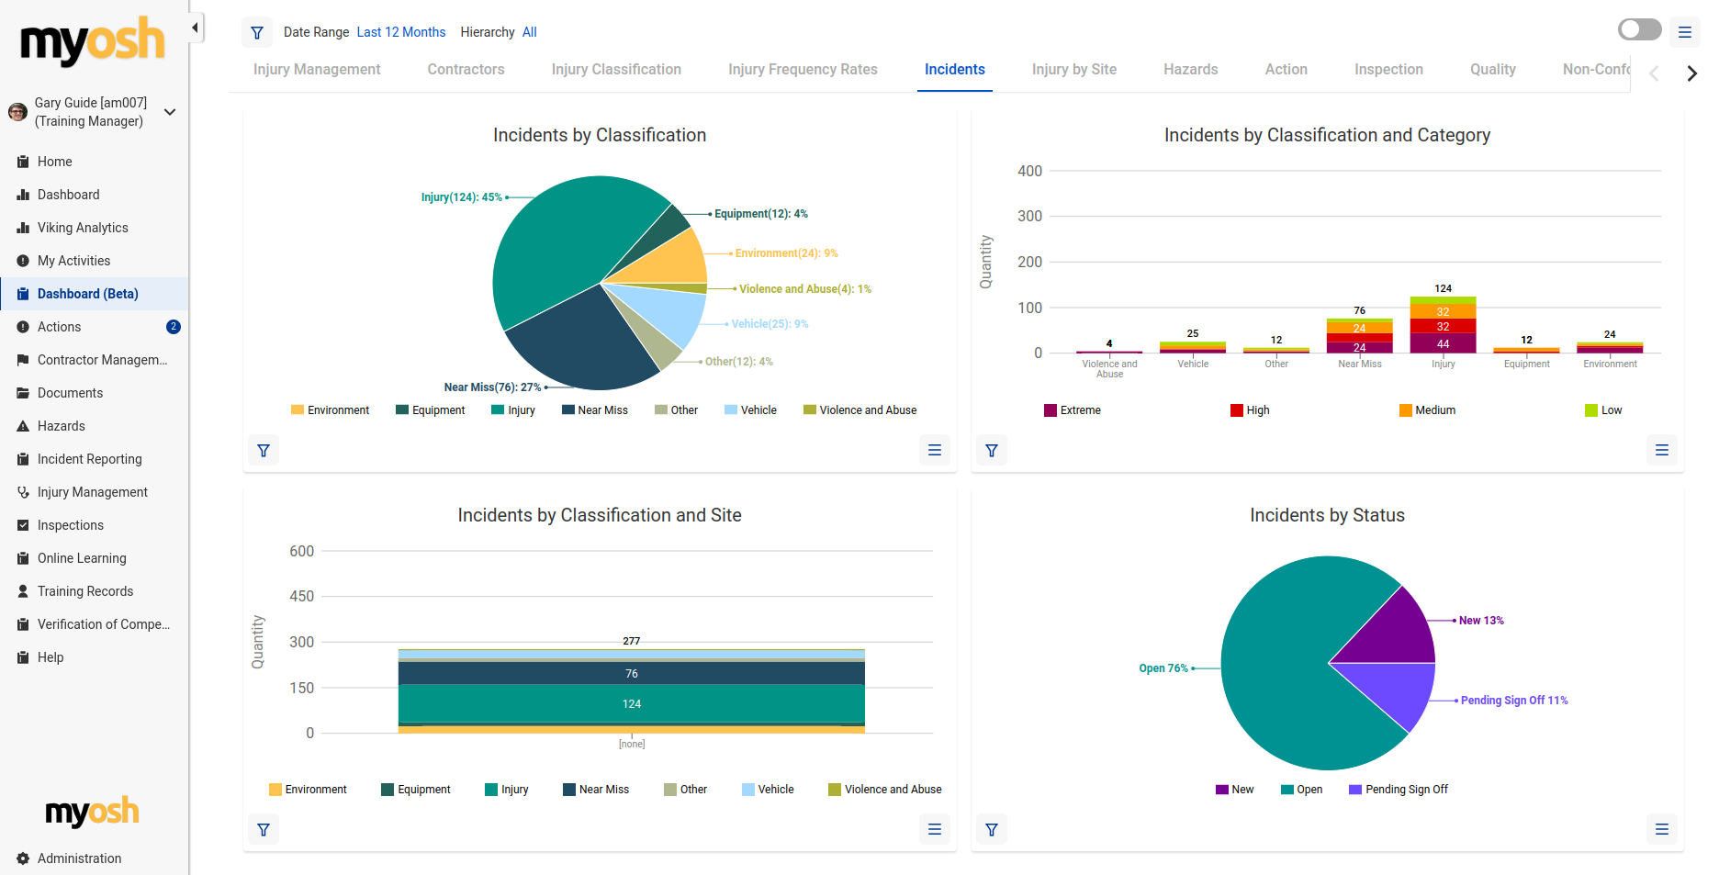The image size is (1719, 875).
Task: Filter Incidents by Classification and Site chart
Action: click(x=264, y=830)
